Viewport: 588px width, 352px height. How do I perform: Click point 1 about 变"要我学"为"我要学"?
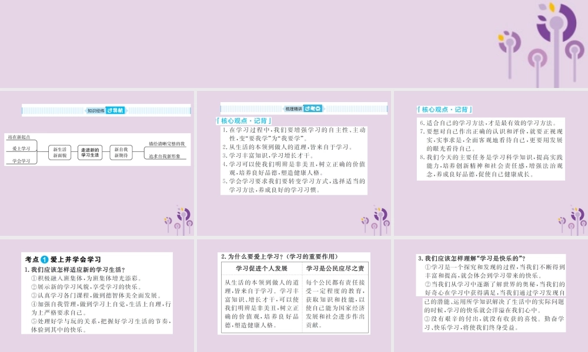pyautogui.click(x=293, y=134)
